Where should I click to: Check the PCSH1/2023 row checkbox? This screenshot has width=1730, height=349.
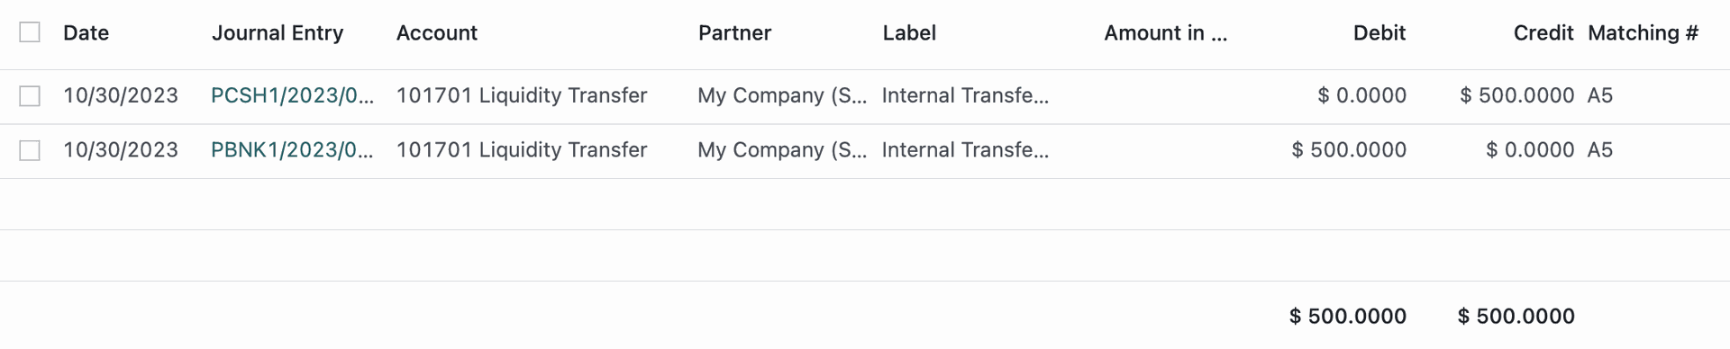(x=30, y=95)
